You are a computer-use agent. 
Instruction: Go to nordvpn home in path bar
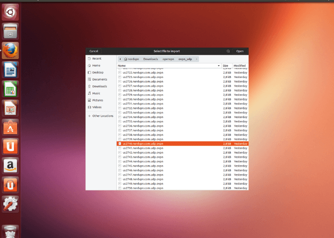pyautogui.click(x=131, y=59)
